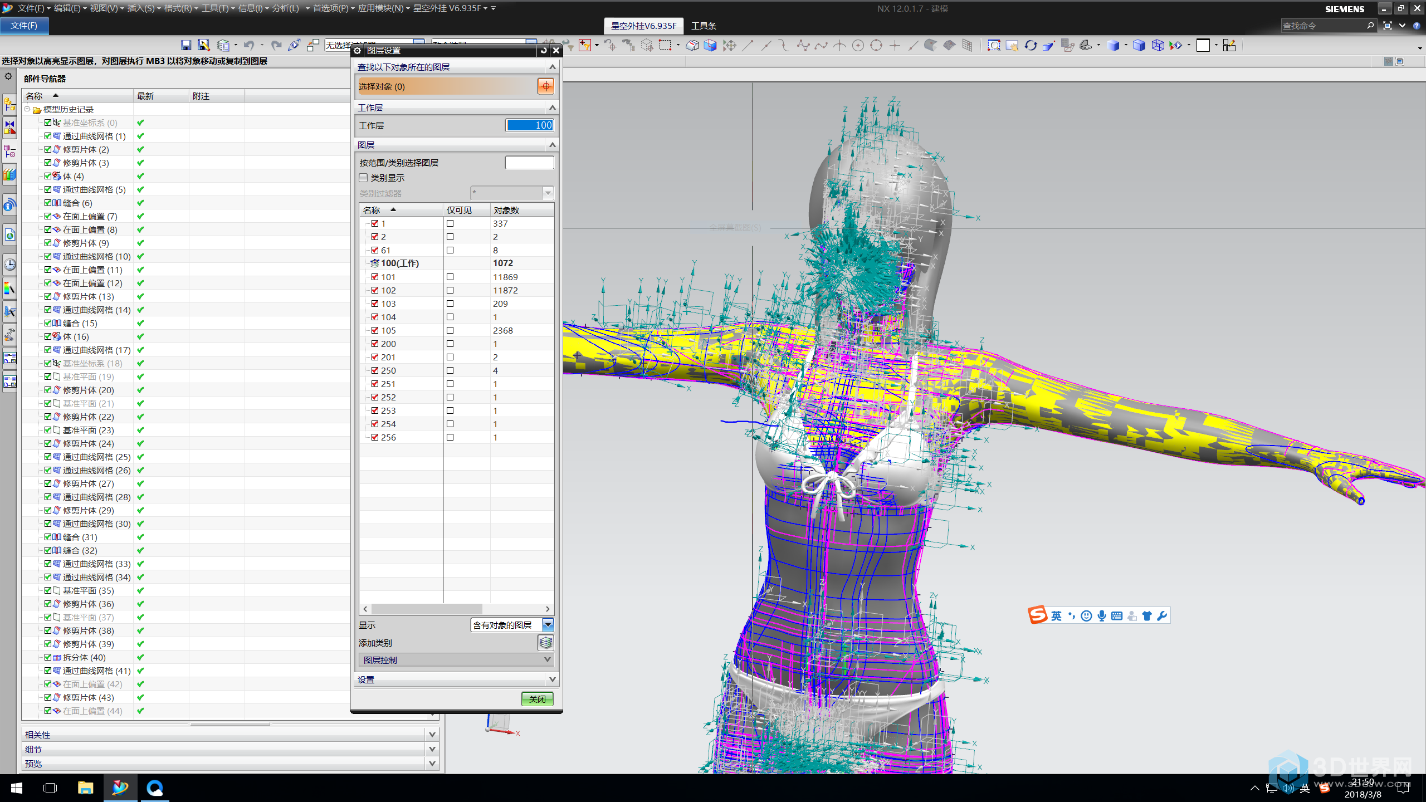This screenshot has width=1426, height=802.
Task: Click the blue 文件(F) ribbon button
Action: point(24,26)
